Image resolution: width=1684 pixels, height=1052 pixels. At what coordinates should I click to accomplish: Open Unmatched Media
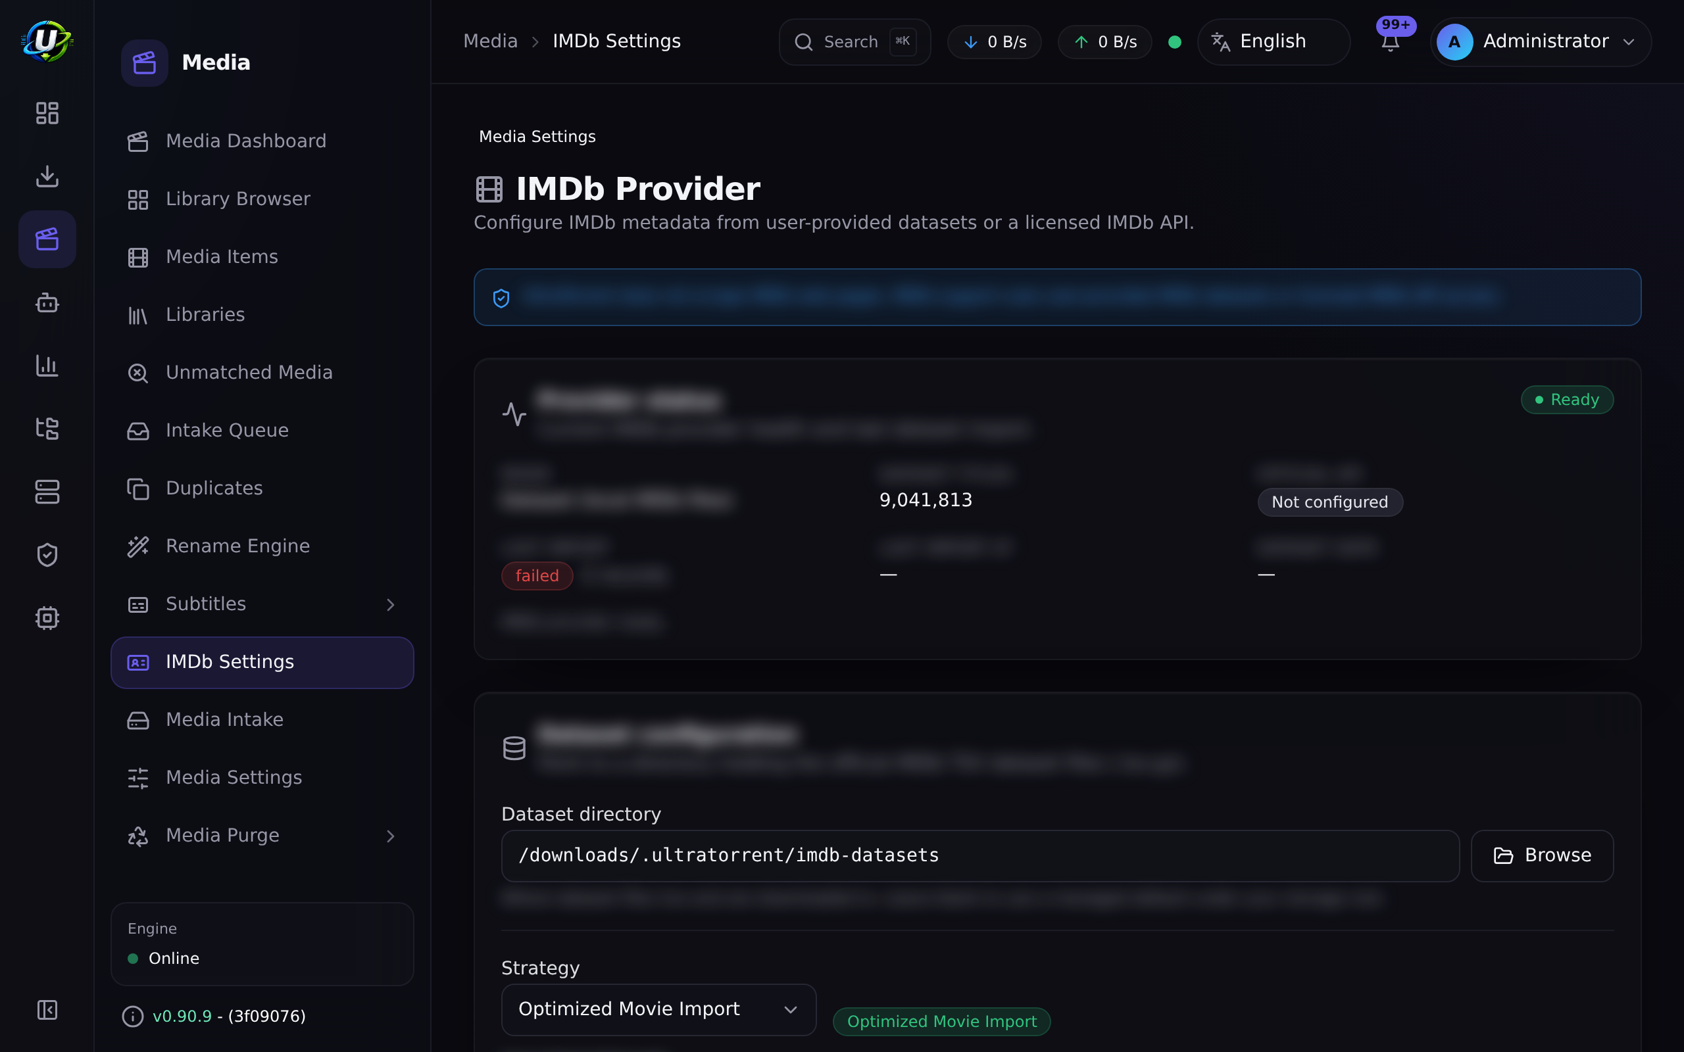pos(262,372)
